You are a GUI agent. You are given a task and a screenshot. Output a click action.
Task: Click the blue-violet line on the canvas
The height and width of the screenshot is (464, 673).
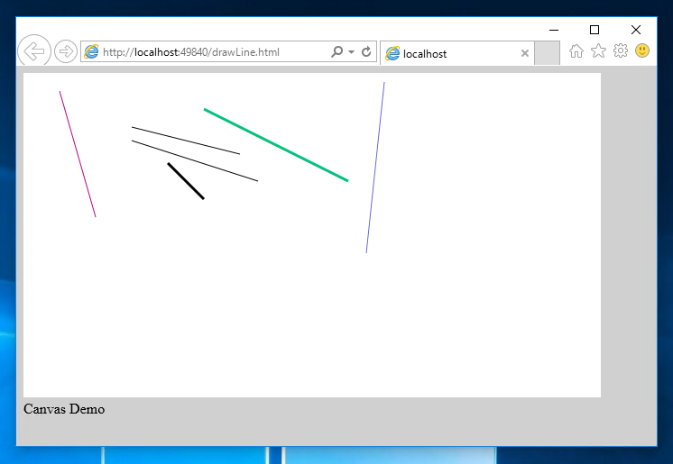(x=375, y=168)
